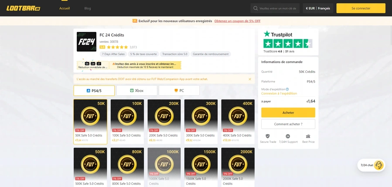Image resolution: width=392 pixels, height=187 pixels.
Task: Open the FC24 game logo image
Action: tap(86, 42)
